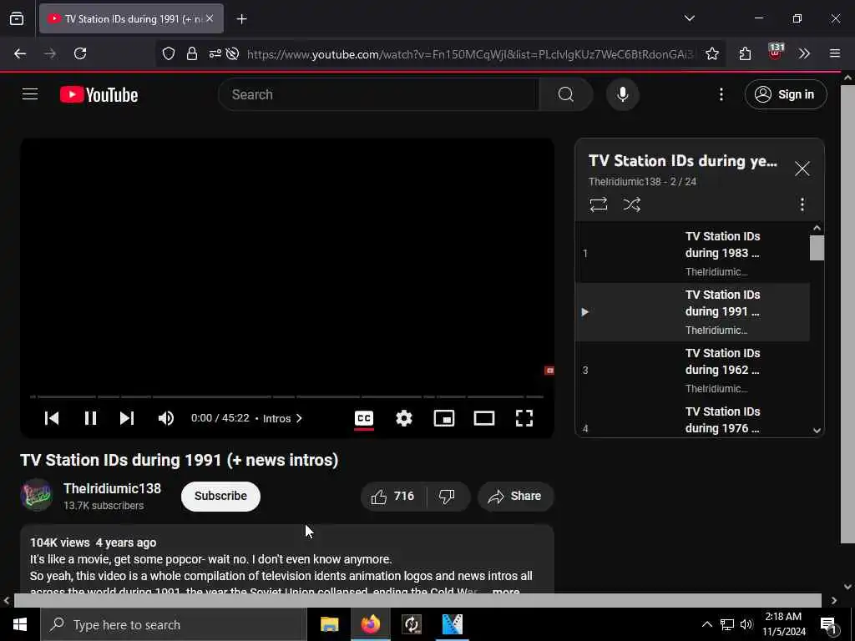Go to the YouTube home logo

point(99,94)
